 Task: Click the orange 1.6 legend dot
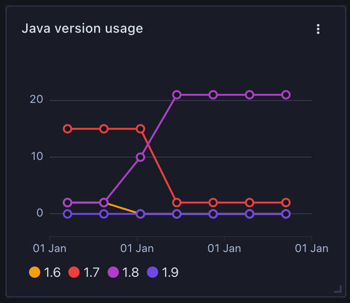tap(35, 272)
